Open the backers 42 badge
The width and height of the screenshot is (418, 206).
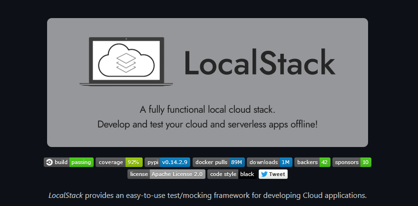pyautogui.click(x=312, y=162)
